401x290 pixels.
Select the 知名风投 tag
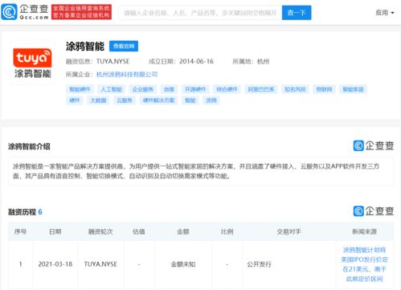click(x=295, y=89)
